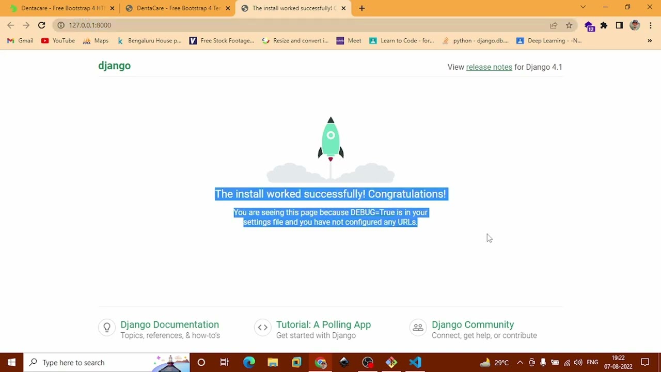Launch Microsoft Edge from taskbar
This screenshot has height=372, width=661.
point(249,362)
